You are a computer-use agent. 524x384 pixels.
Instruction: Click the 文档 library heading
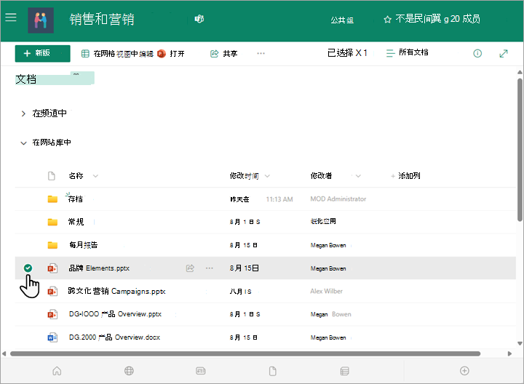point(25,79)
